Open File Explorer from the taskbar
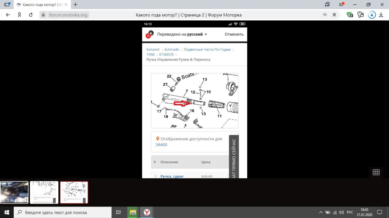The width and height of the screenshot is (389, 218). coord(133,212)
